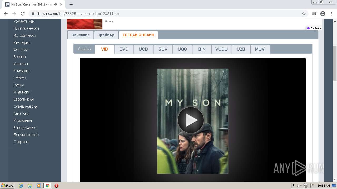Image resolution: width=337 pixels, height=189 pixels.
Task: Launch Internet Explorer from taskbar
Action: [x=21, y=186]
